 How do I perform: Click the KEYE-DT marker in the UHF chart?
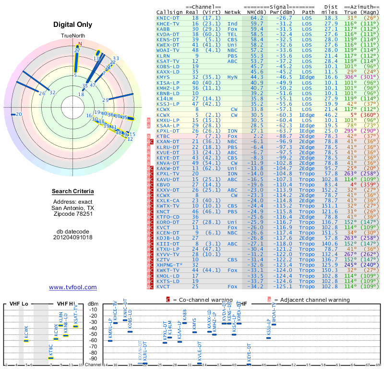[249, 364]
